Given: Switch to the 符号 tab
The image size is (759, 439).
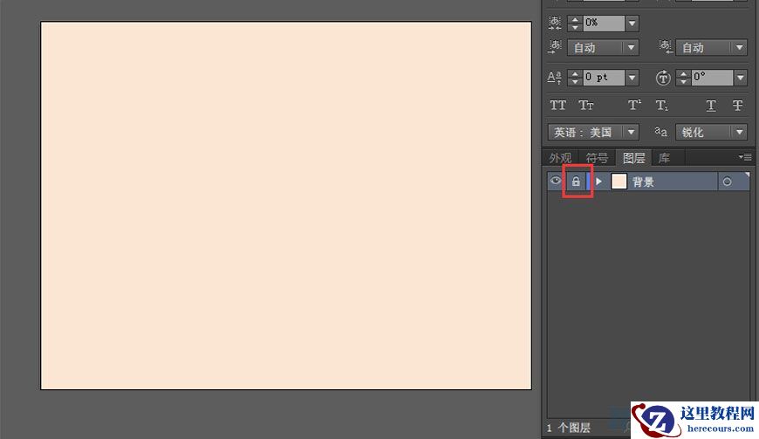Looking at the screenshot, I should pyautogui.click(x=597, y=158).
